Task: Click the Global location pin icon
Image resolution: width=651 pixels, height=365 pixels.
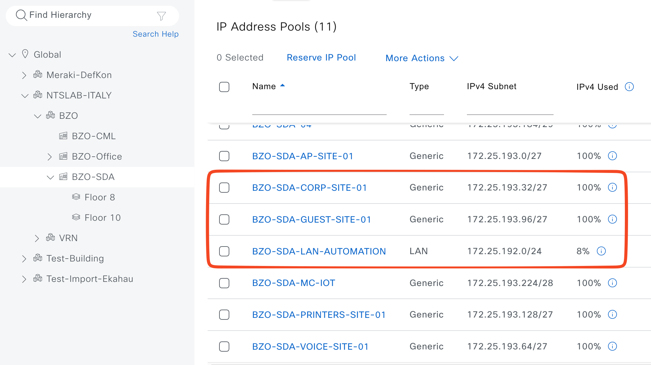Action: pos(25,54)
